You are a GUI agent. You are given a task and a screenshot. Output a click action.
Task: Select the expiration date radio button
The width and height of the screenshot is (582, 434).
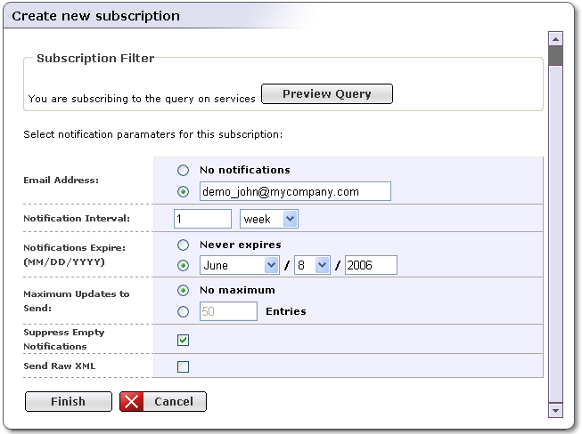point(183,265)
